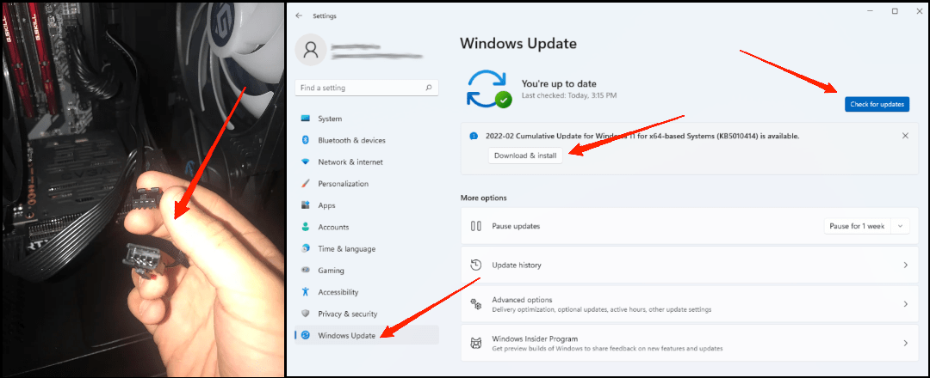This screenshot has width=930, height=378.
Task: Dismiss the cumulative update notice
Action: pos(905,136)
